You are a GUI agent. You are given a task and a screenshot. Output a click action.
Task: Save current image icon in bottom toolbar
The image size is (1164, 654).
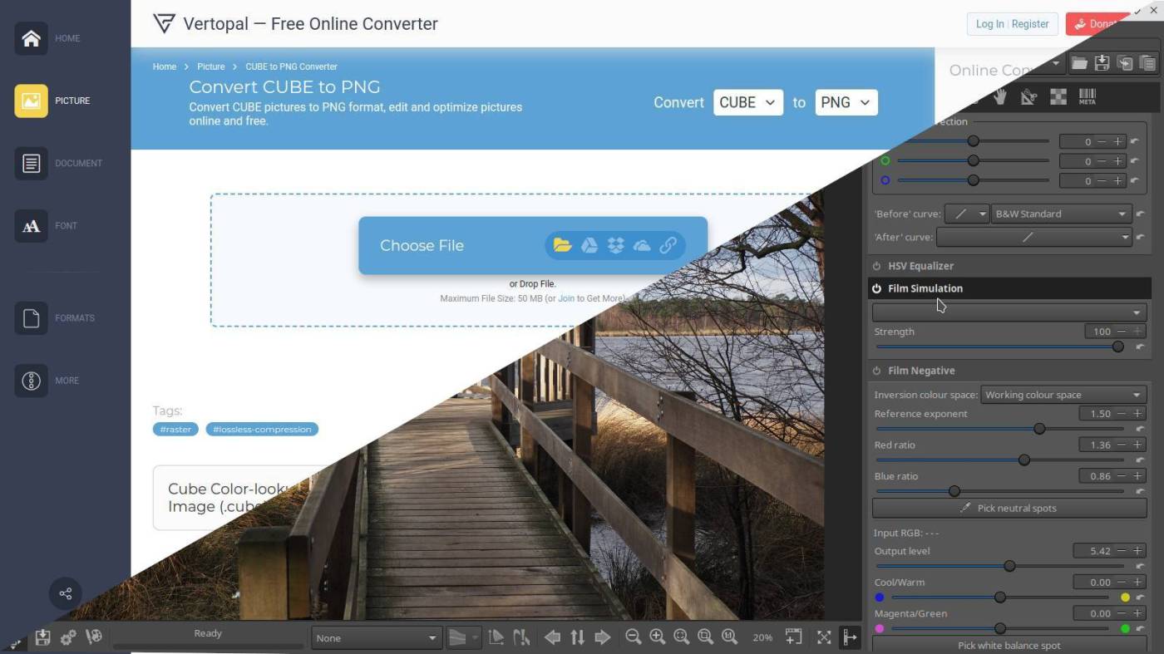pyautogui.click(x=42, y=637)
